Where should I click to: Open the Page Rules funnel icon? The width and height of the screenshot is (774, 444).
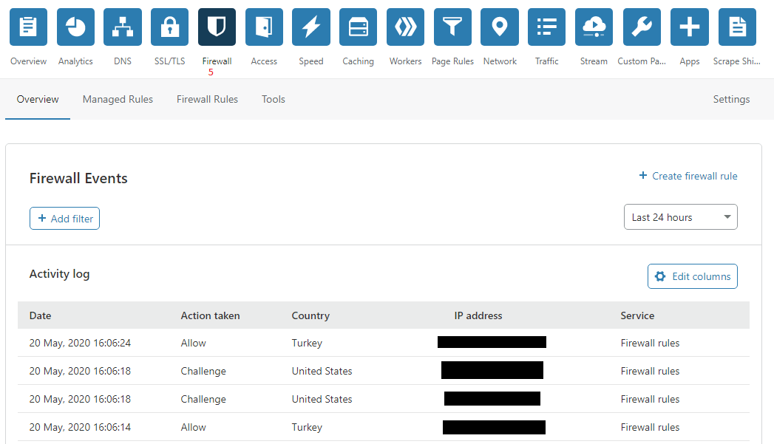[452, 27]
